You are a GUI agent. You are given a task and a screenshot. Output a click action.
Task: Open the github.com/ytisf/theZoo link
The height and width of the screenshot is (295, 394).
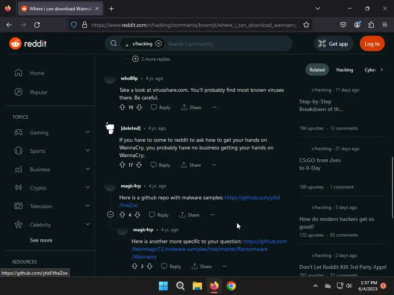click(252, 197)
